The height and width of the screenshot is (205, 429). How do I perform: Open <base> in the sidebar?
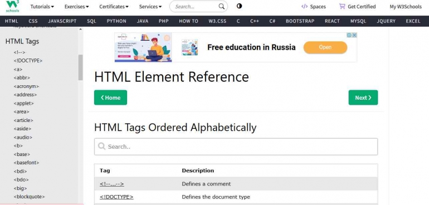(22, 154)
